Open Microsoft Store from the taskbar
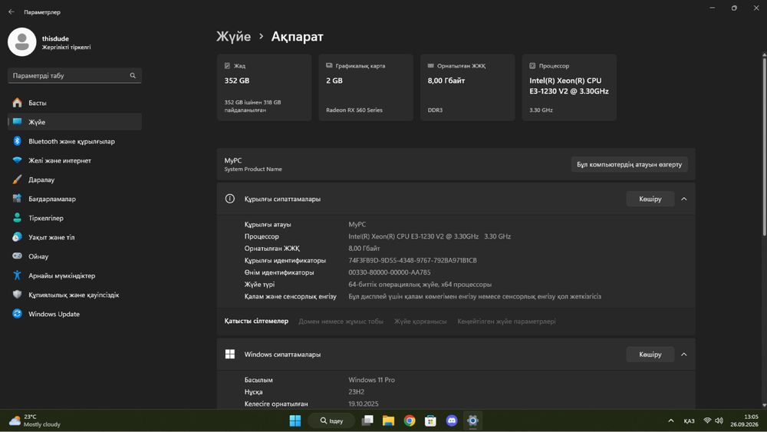 click(430, 420)
